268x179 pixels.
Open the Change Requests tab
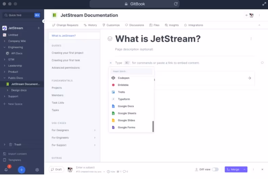(x=65, y=25)
